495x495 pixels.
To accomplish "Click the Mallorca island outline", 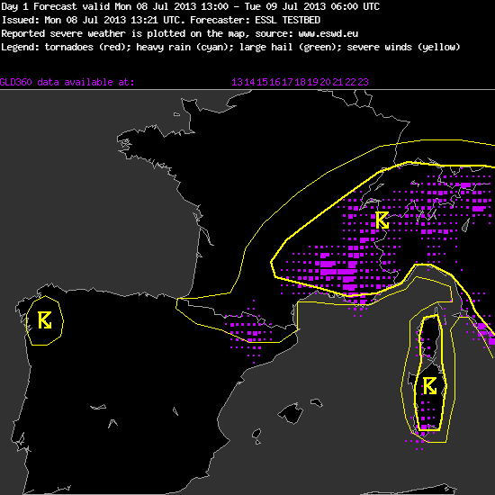I will click(291, 413).
